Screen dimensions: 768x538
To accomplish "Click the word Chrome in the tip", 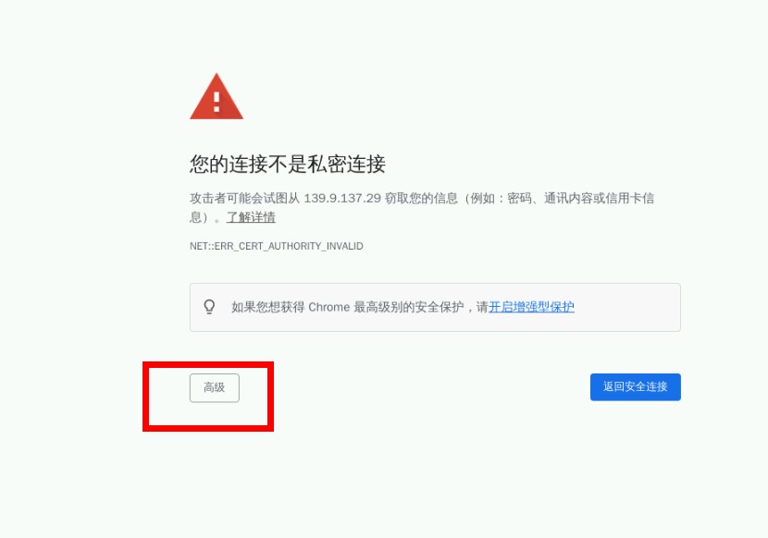I will pyautogui.click(x=329, y=307).
